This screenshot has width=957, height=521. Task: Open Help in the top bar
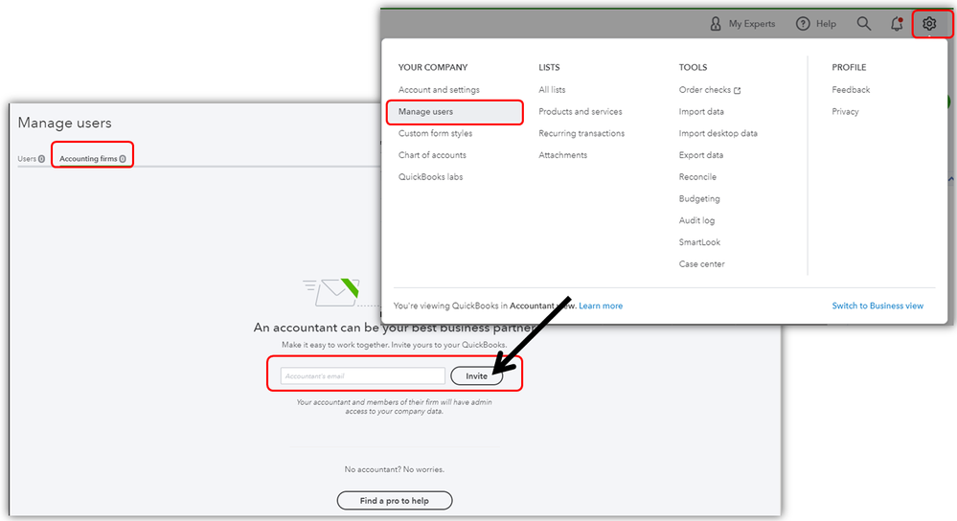[x=816, y=24]
